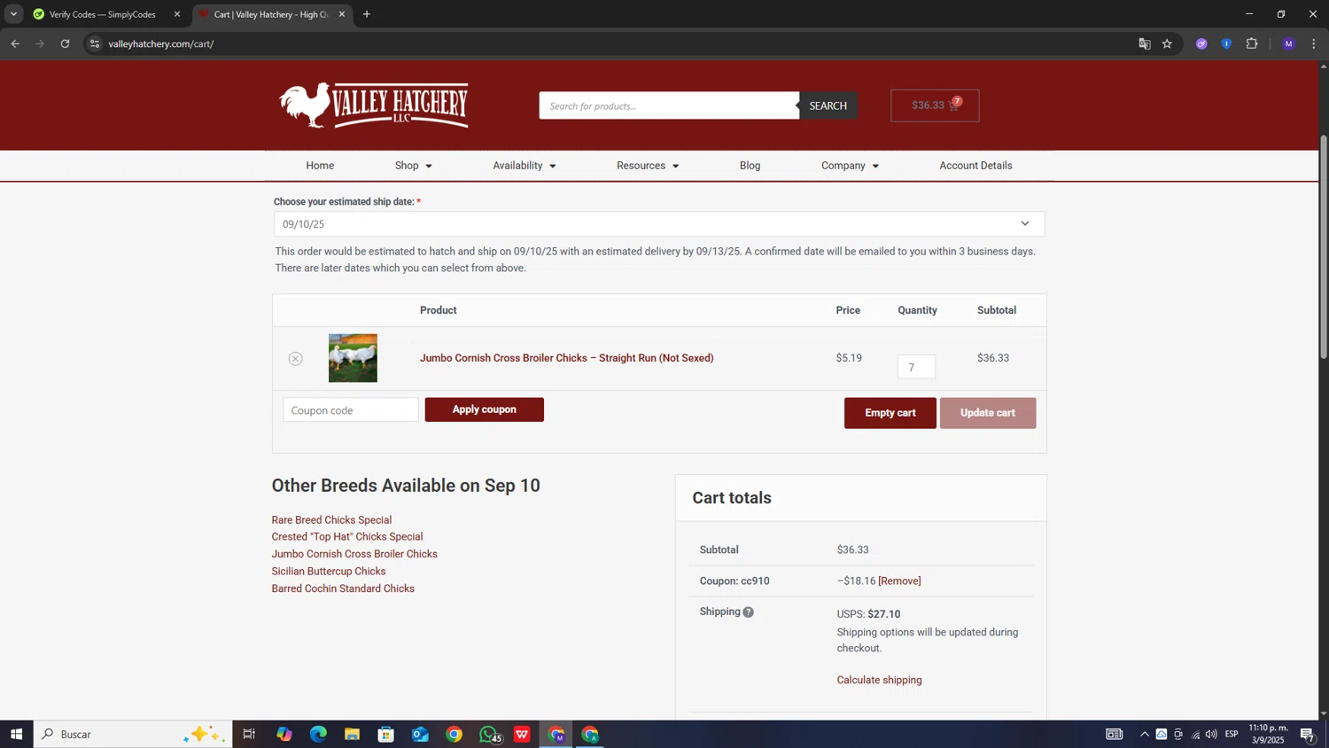Close the Cart Valley Hatchery tab
The height and width of the screenshot is (748, 1329).
[x=342, y=14]
